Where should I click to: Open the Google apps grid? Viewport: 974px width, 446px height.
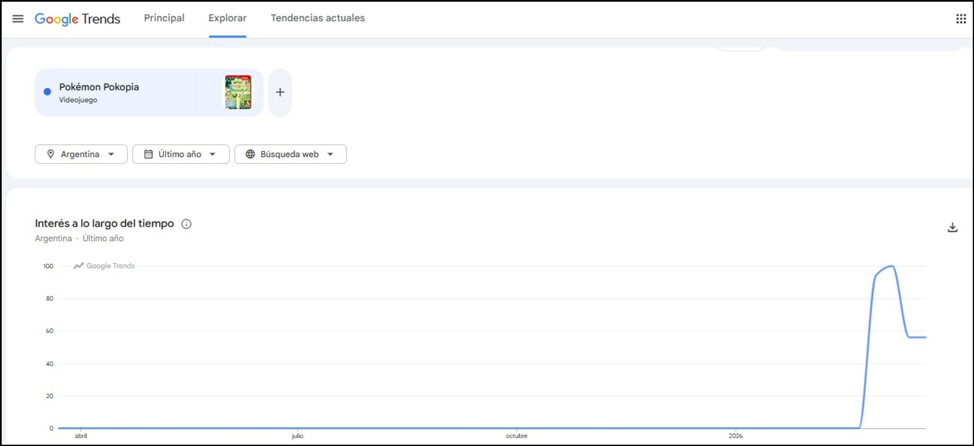(x=961, y=19)
